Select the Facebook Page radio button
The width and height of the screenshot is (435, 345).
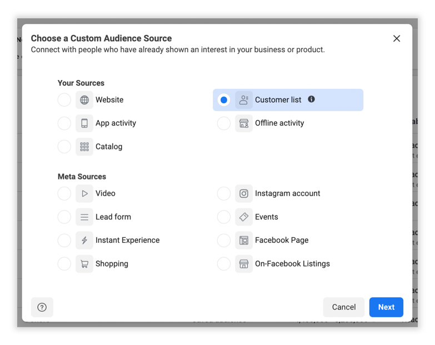tap(223, 240)
